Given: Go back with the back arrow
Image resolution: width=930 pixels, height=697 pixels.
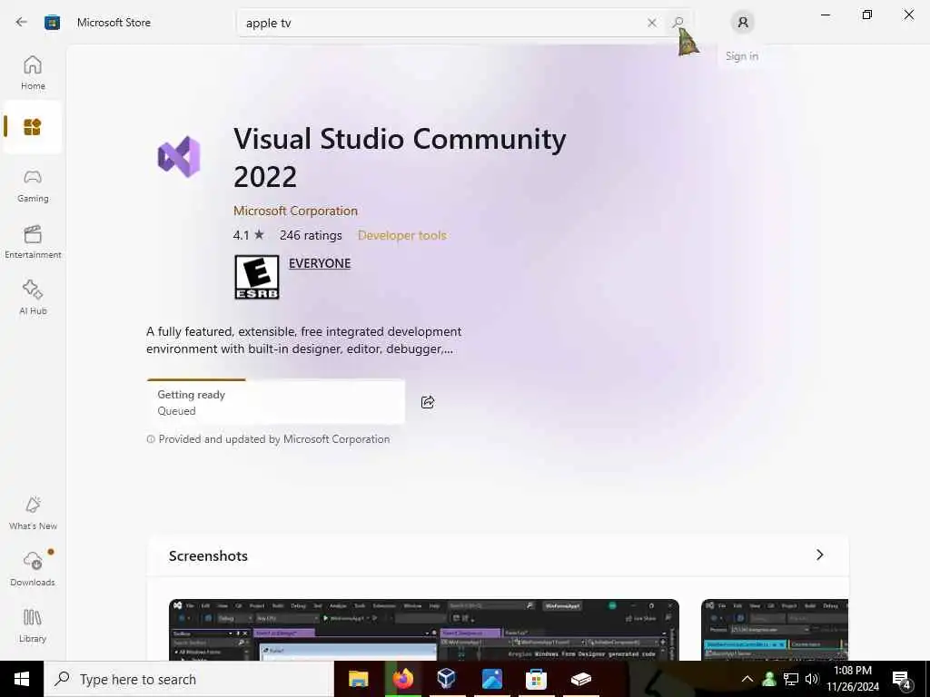Looking at the screenshot, I should click(22, 22).
